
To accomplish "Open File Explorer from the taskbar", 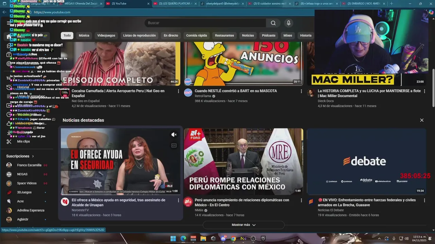I will pos(203,238).
